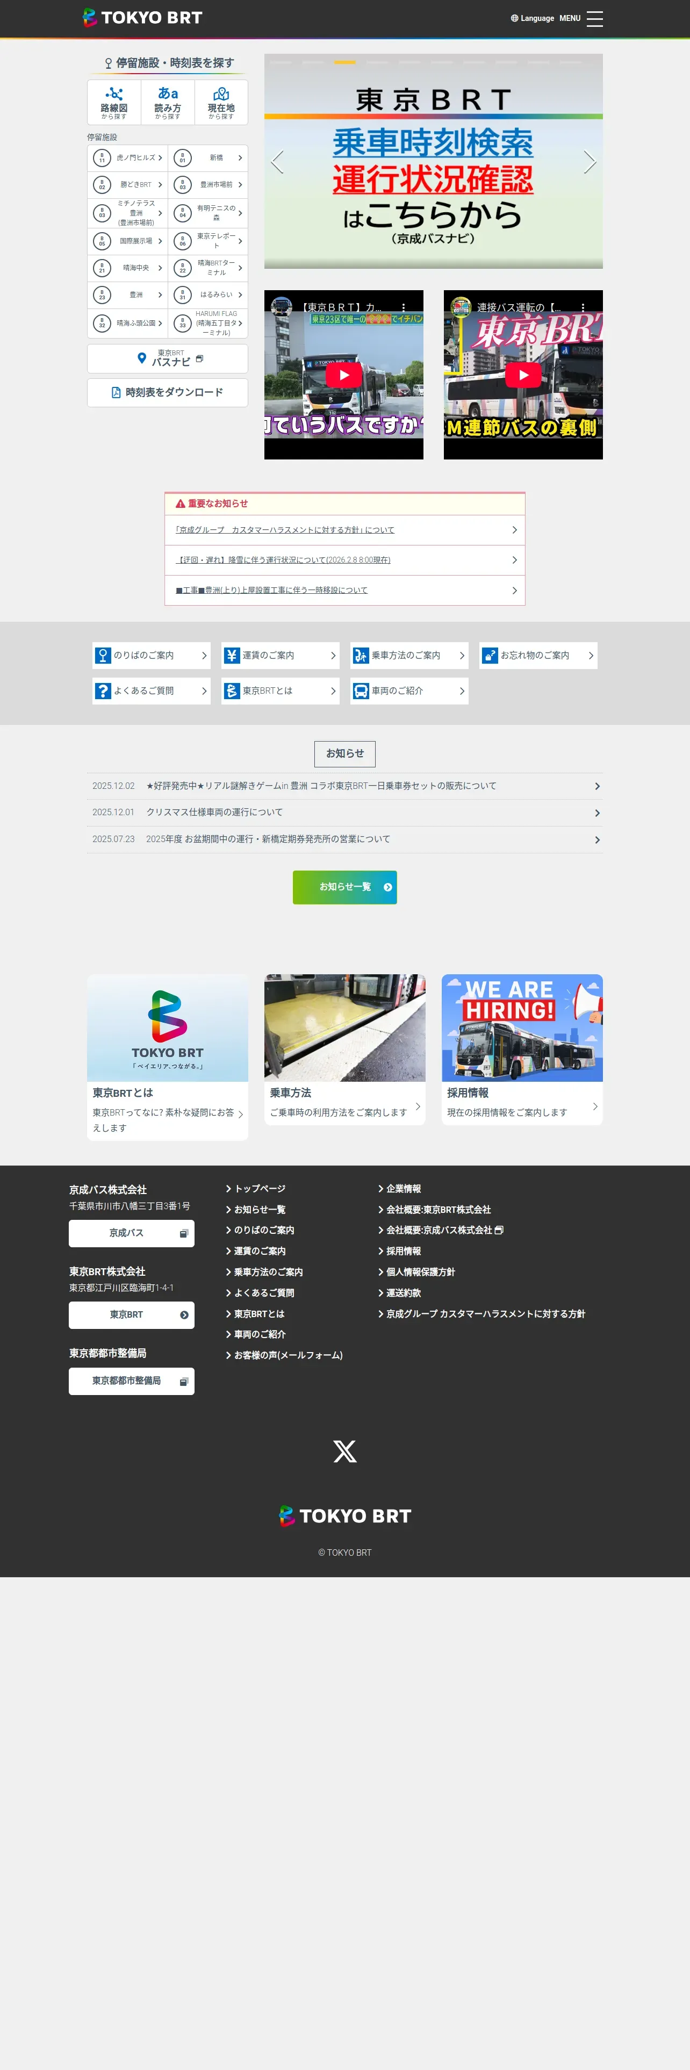Select the first carousel indicator dash
The width and height of the screenshot is (690, 2070).
281,62
